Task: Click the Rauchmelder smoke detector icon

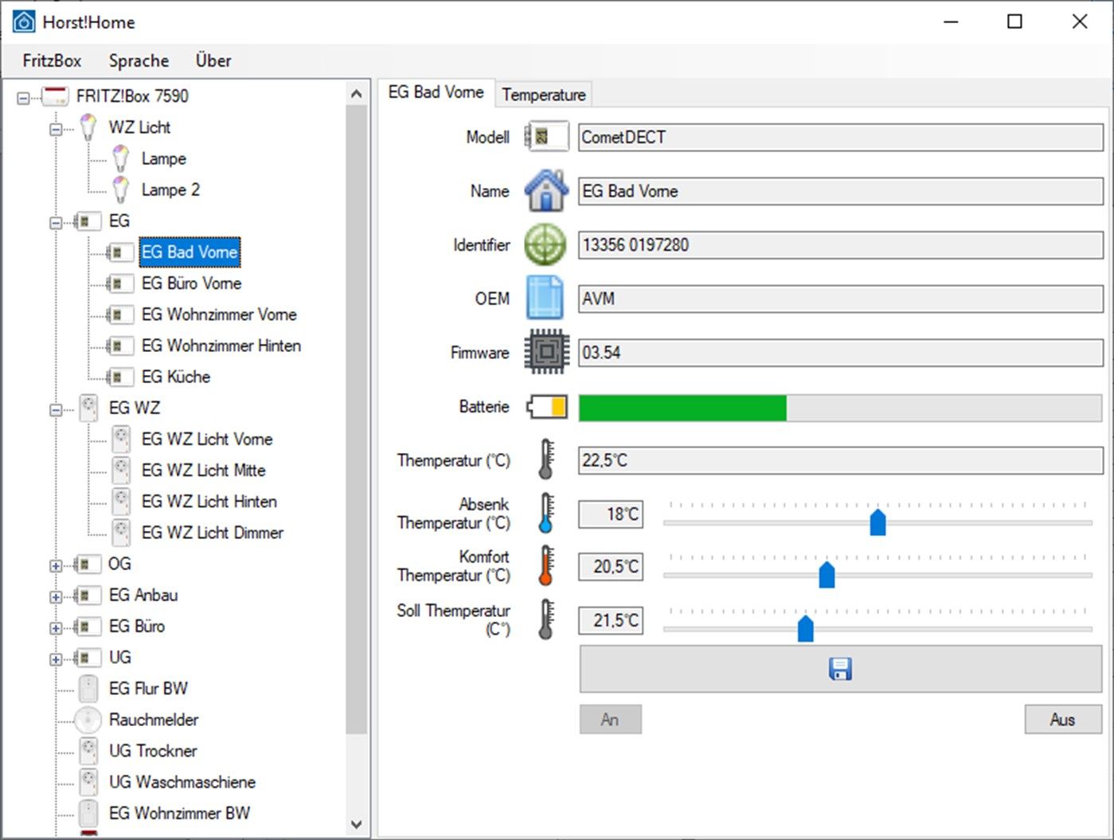Action: tap(88, 720)
